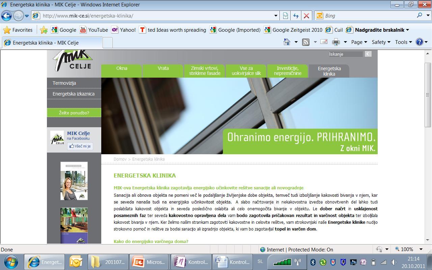Open the Favorites star button

pos(18,30)
